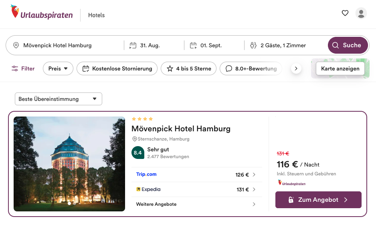Open the Hotels section link
Image resolution: width=376 pixels, height=227 pixels.
pyautogui.click(x=96, y=15)
